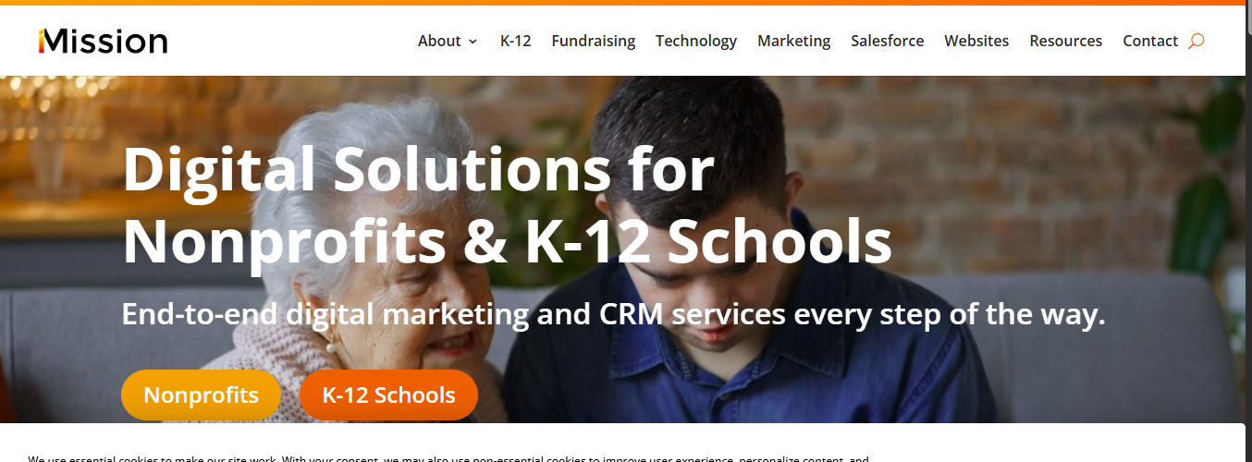Go to the Fundraising page
Screen dimensions: 1252x462
(x=593, y=41)
